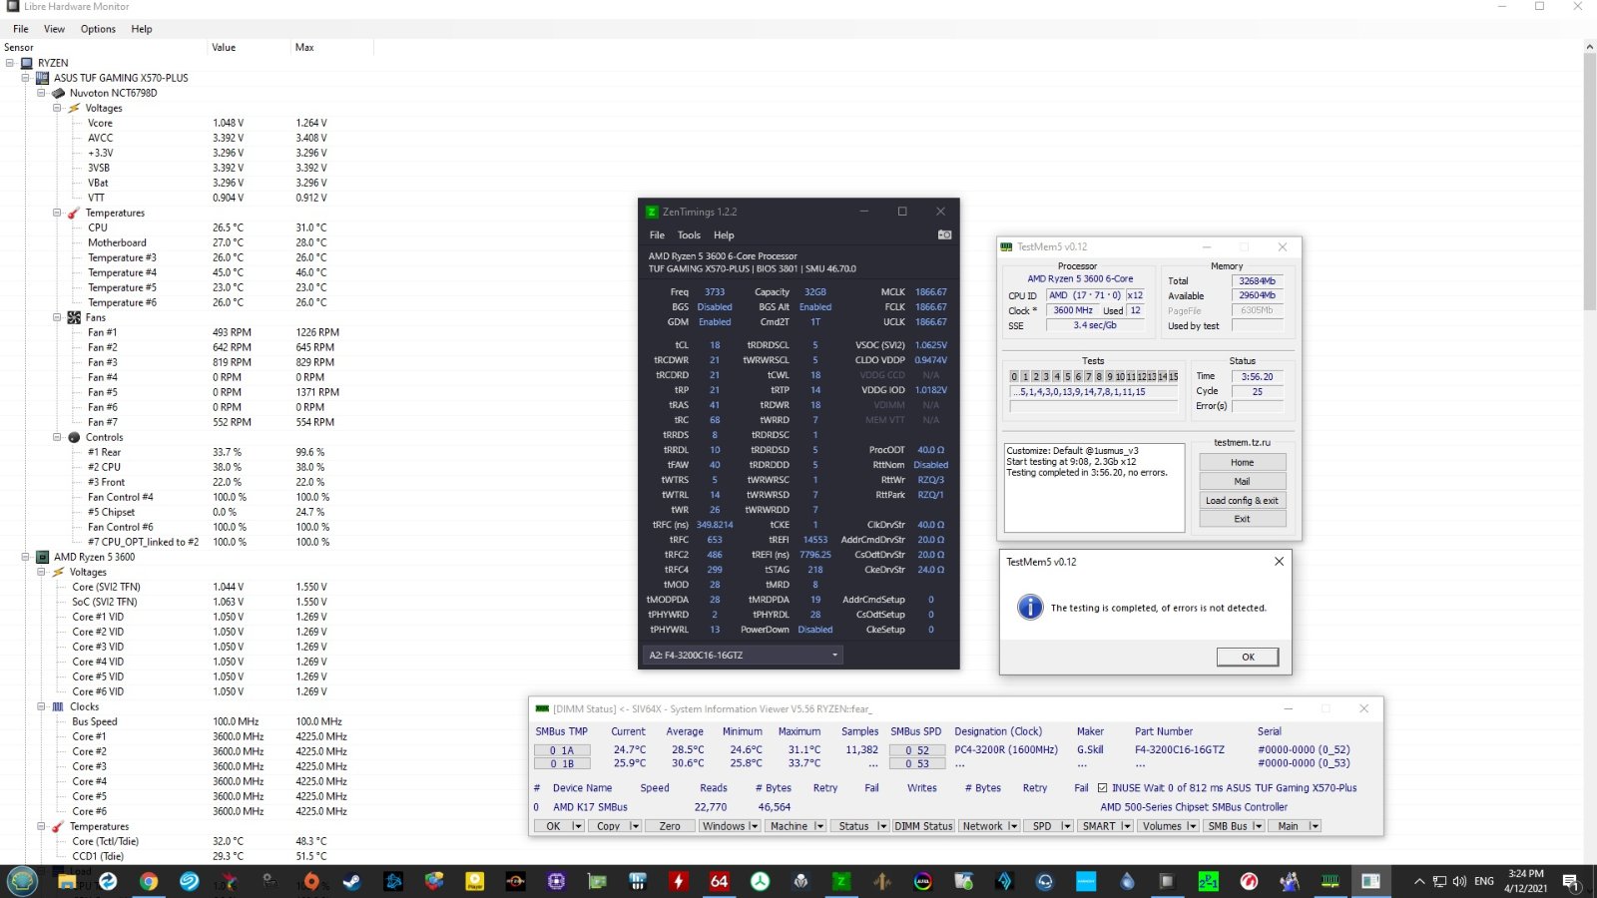Click the yellow Player taskbar icon

tap(474, 881)
